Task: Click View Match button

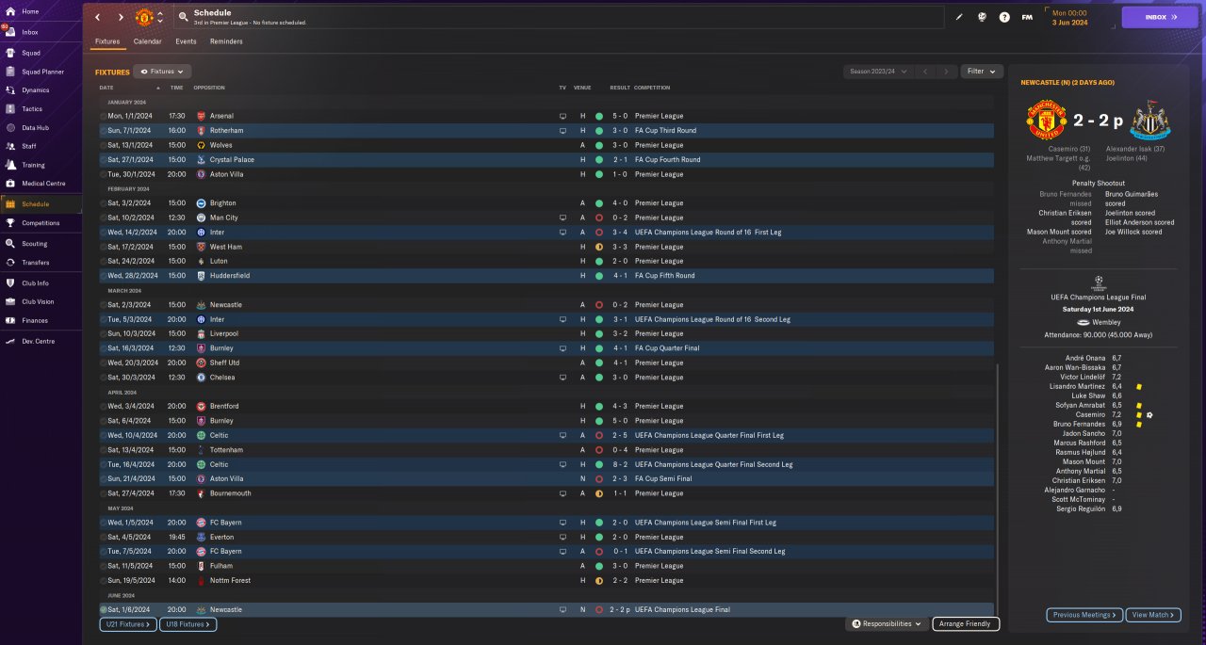Action: tap(1152, 614)
